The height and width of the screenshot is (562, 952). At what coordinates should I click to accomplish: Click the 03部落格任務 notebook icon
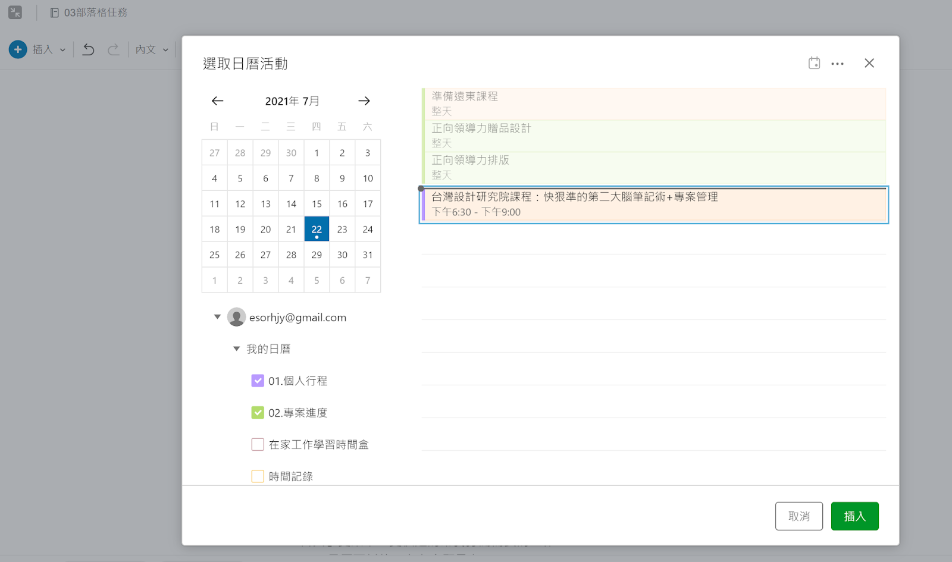point(54,12)
